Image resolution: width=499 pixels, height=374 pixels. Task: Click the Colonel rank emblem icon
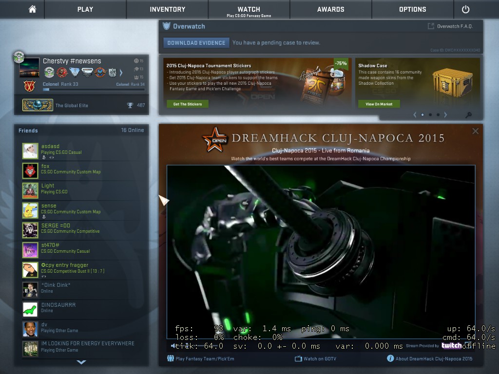pos(29,86)
